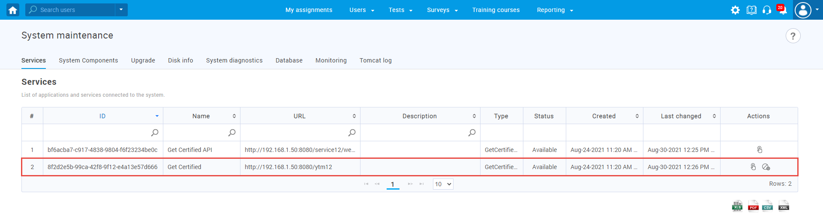Viewport: 823px width, 223px height.
Task: Click the search icon in the URL filter
Action: point(352,133)
